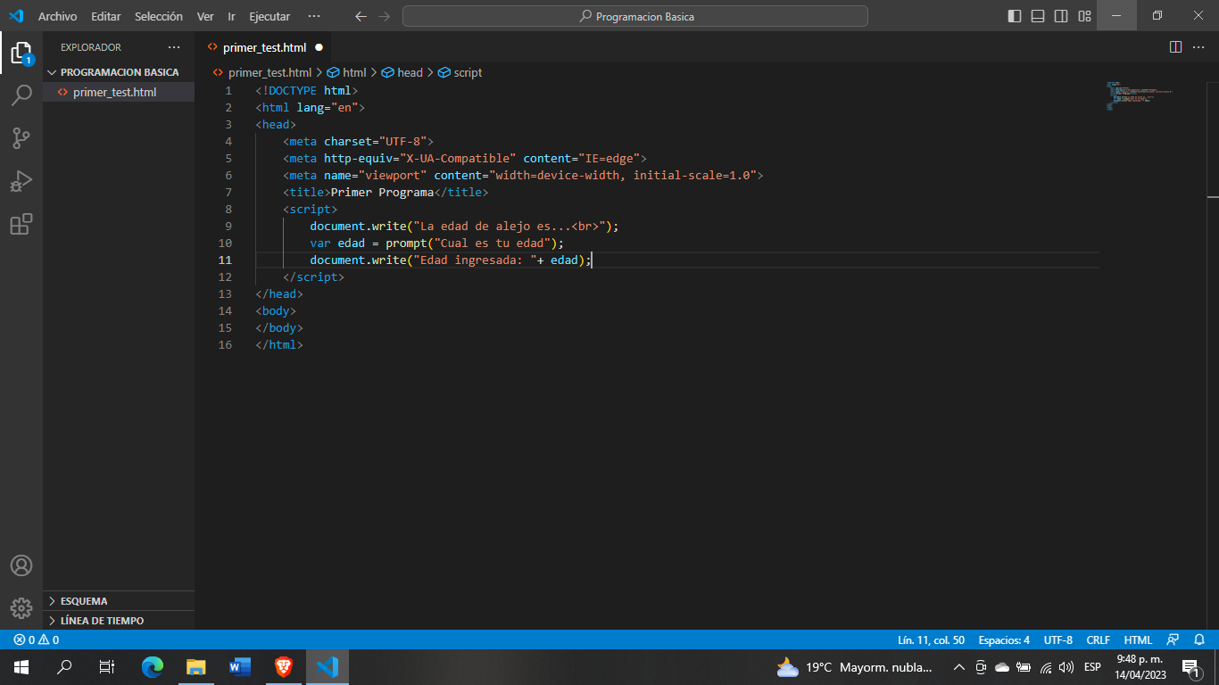Open the Manage gear icon
1219x685 pixels.
21,608
